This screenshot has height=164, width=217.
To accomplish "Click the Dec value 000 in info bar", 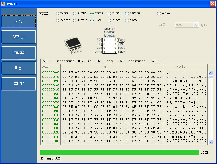I will tap(110, 61).
